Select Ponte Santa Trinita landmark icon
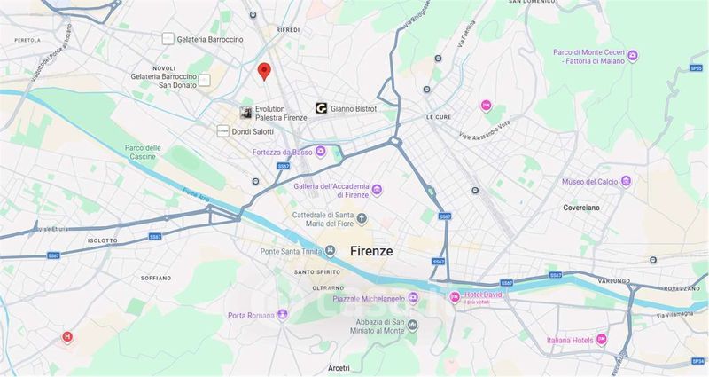The image size is (709, 377). tap(331, 251)
